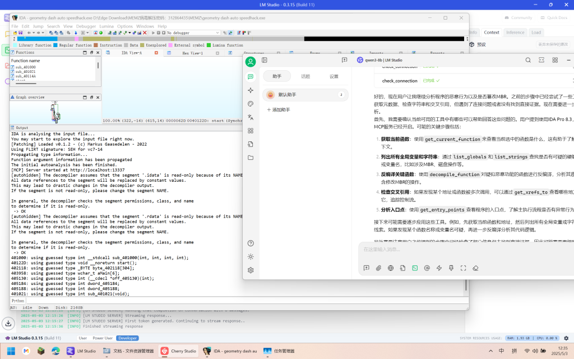
Task: Click the save icon in IDA toolbar
Action: coord(21,33)
